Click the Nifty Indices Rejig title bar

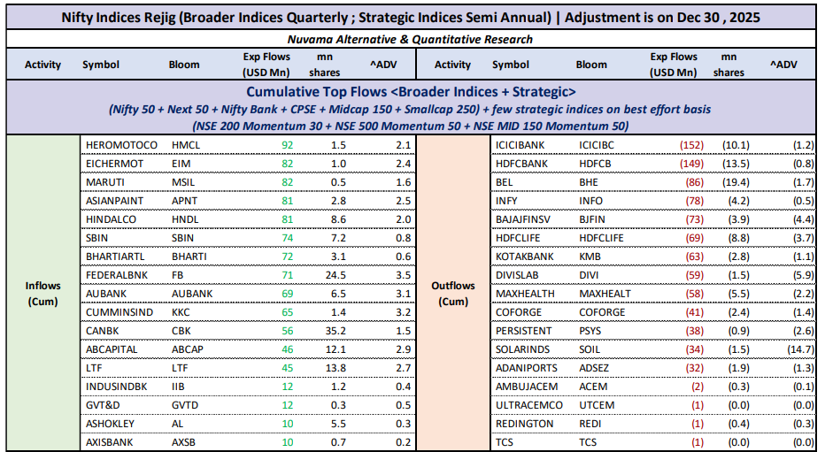pos(412,15)
